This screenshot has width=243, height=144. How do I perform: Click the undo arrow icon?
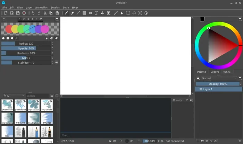click(x=33, y=13)
